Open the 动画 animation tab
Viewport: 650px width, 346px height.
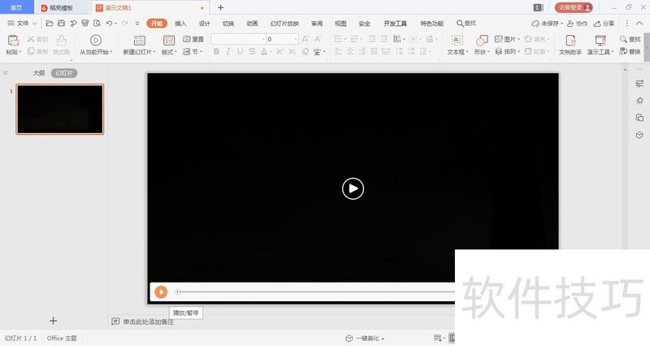point(252,24)
